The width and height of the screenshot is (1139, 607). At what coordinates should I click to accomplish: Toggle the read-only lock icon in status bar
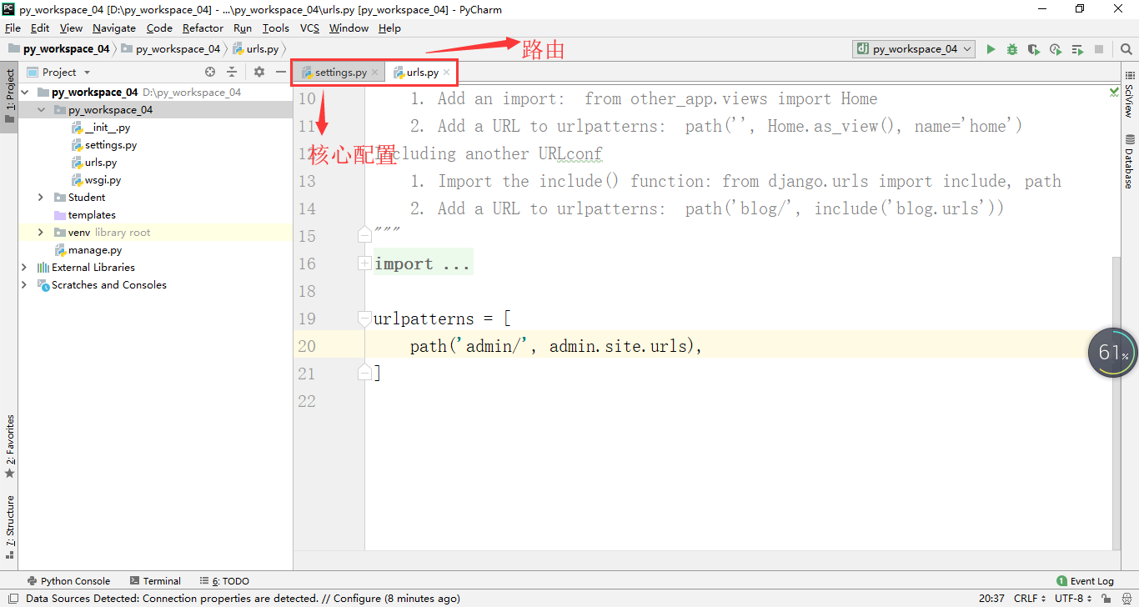1106,598
